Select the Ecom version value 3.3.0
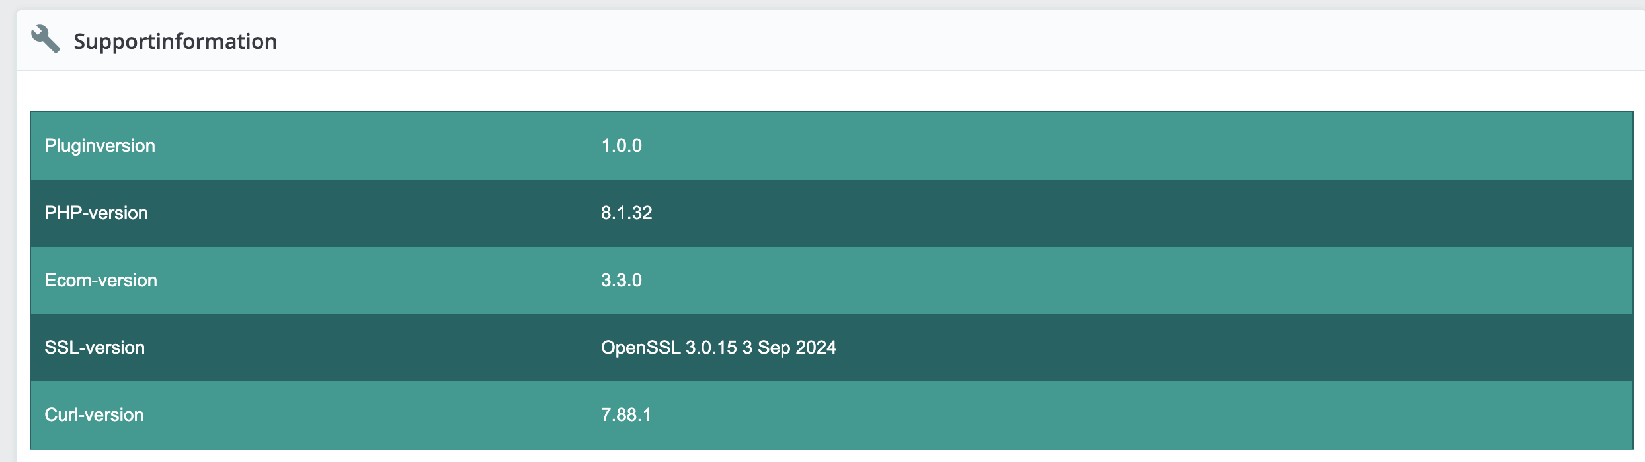Viewport: 1645px width, 462px height. click(622, 280)
